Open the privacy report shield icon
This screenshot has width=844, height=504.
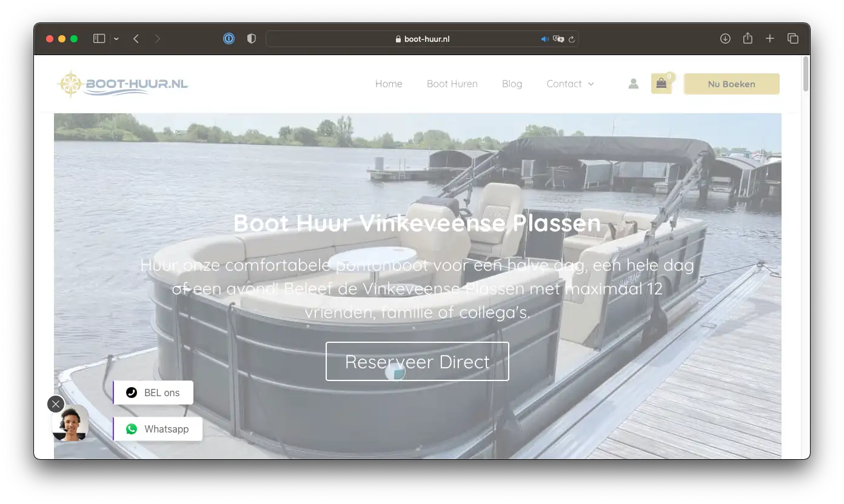pyautogui.click(x=252, y=39)
